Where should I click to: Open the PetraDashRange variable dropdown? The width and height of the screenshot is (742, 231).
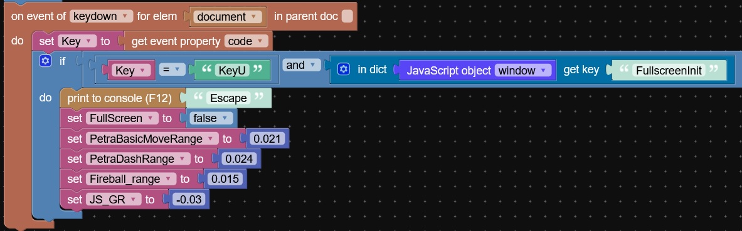pos(138,159)
